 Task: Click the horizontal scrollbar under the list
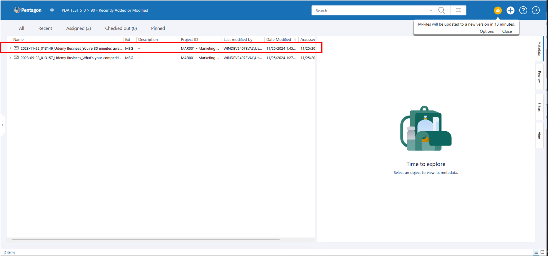click(x=146, y=240)
